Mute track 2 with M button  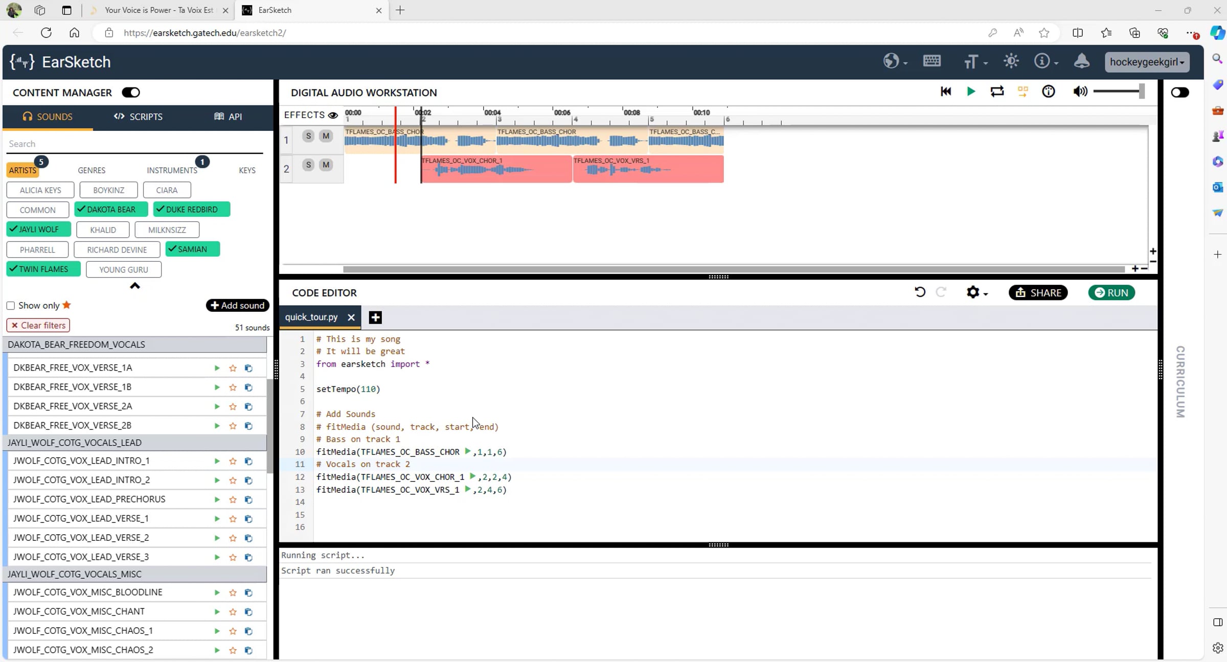pos(326,165)
